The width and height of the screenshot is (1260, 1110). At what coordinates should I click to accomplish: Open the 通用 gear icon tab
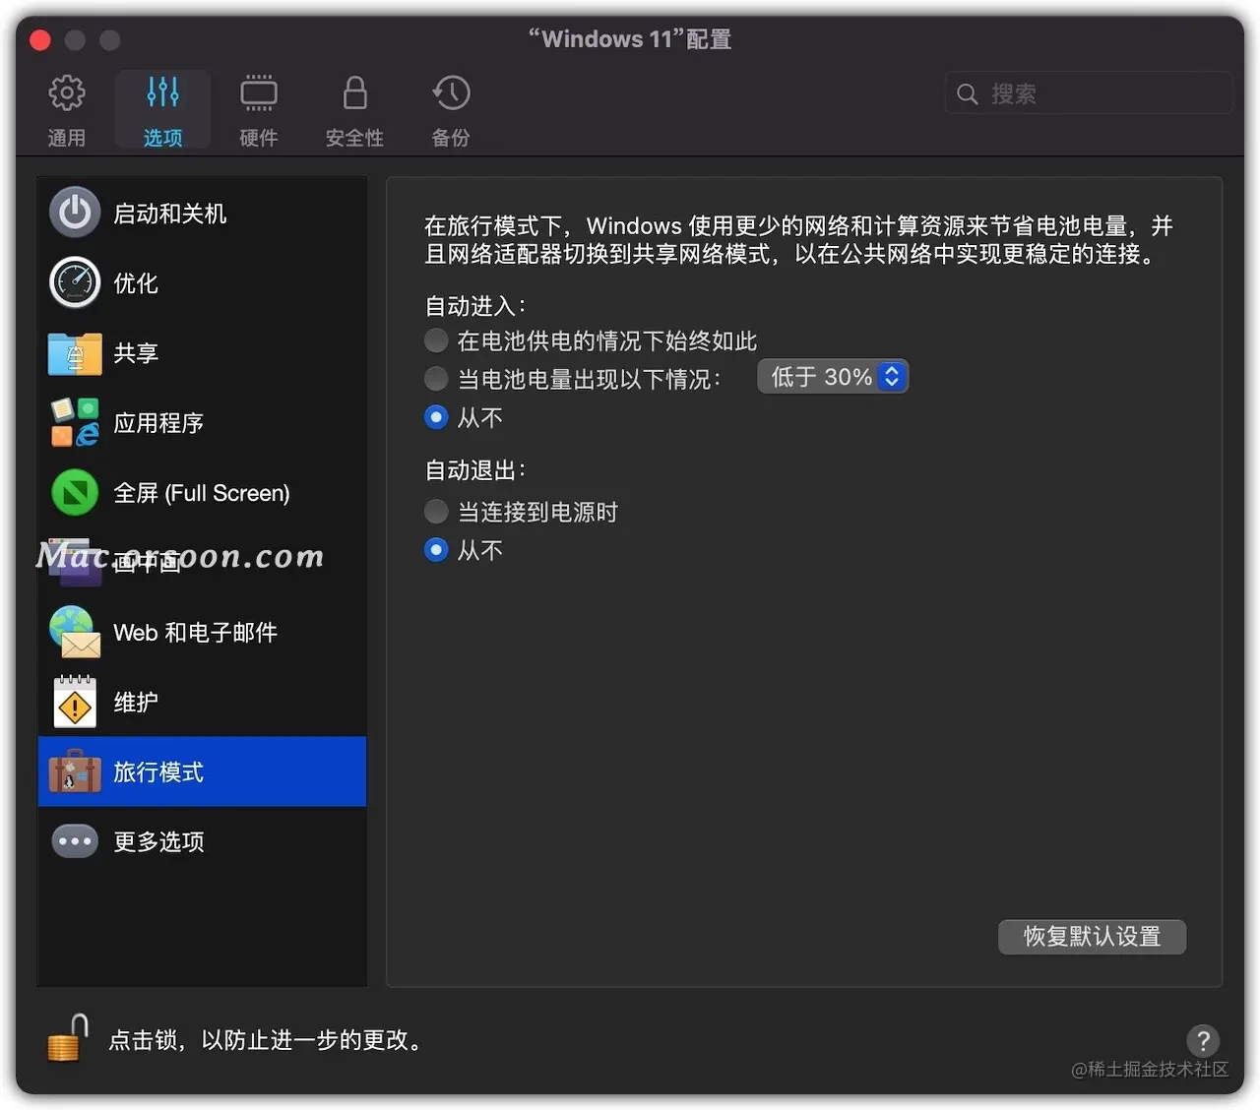[67, 110]
